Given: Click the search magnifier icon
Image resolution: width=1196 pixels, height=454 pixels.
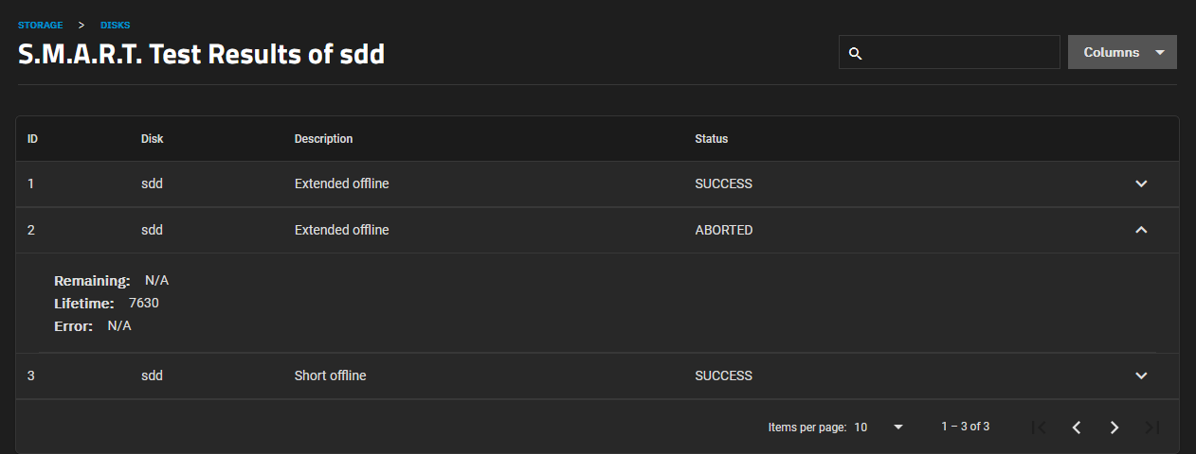Looking at the screenshot, I should (855, 53).
